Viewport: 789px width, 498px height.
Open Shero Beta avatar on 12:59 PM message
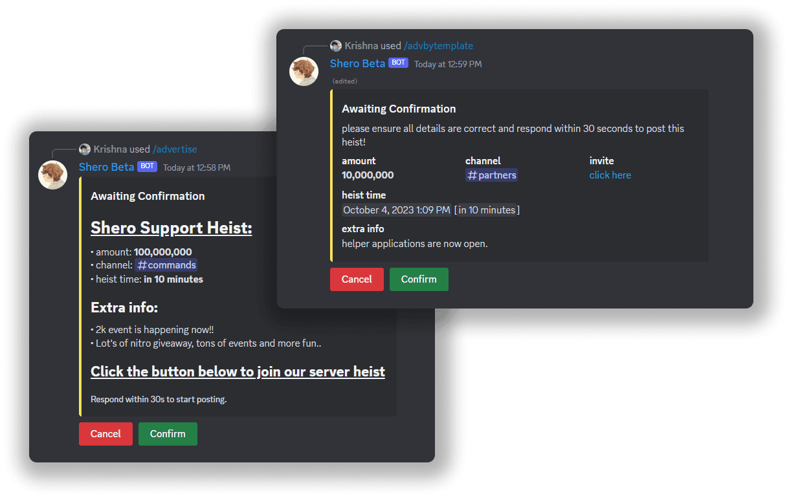point(304,72)
